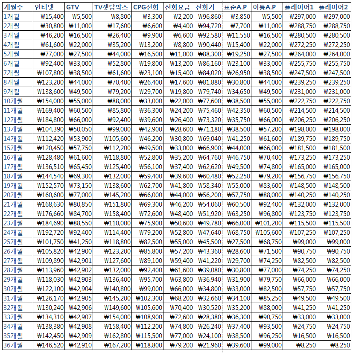Click 이동A.P cell ₩96,250 in 35개월 row
Screen dimensions: 353x353
tap(267, 335)
